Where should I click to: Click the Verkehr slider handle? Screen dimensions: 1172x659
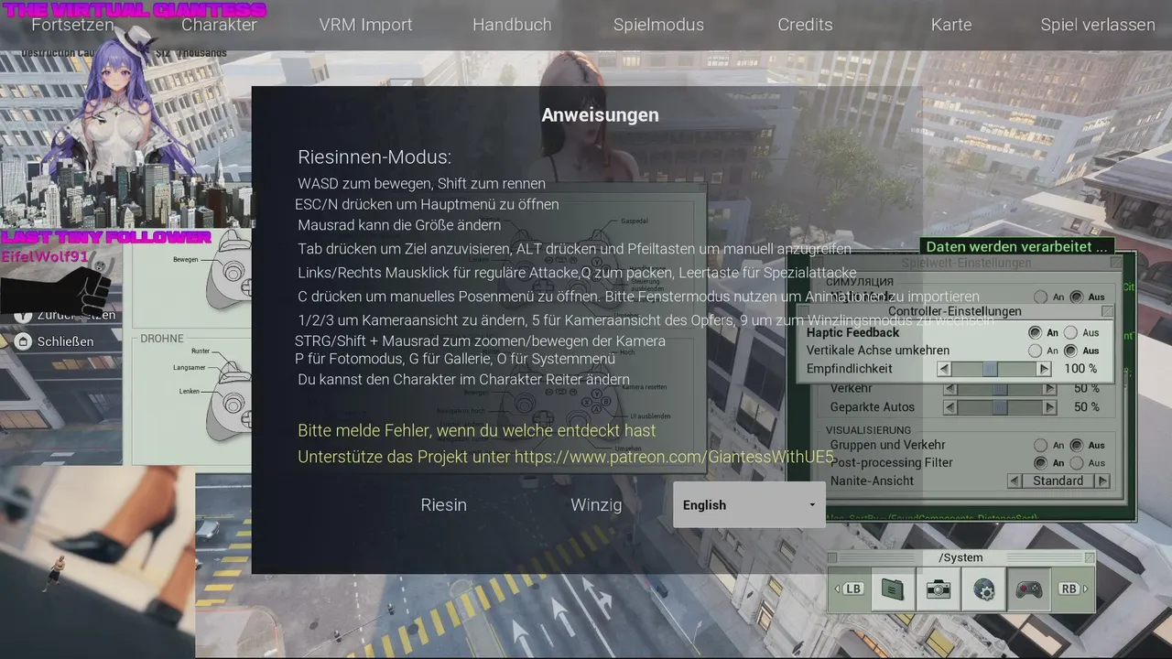pyautogui.click(x=1000, y=389)
